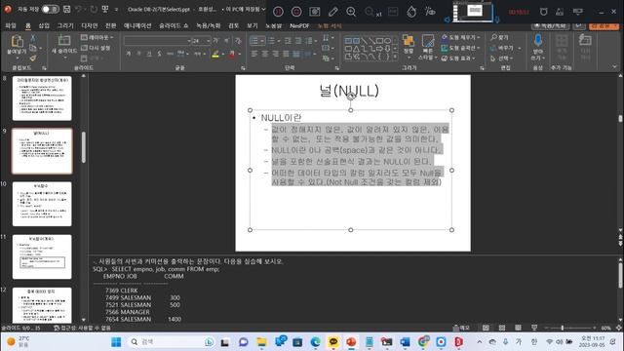Viewport: 624px width, 351px height.
Task: Click the recorder water drop icon
Action: point(411,12)
